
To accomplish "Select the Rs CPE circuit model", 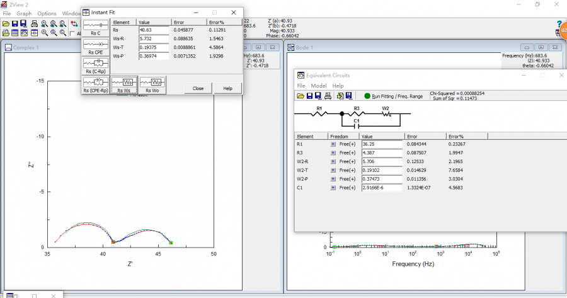I will tap(94, 47).
